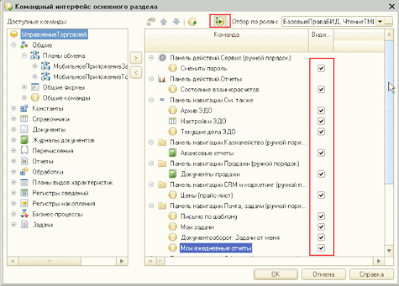Click the Общие формы icon
This screenshot has height=286, width=399.
pos(35,87)
